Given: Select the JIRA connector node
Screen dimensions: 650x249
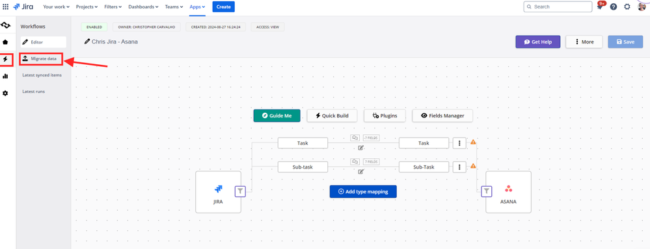Looking at the screenshot, I should [x=218, y=192].
